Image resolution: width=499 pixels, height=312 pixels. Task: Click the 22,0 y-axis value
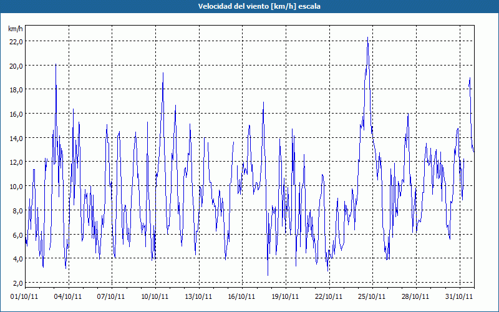coord(16,41)
